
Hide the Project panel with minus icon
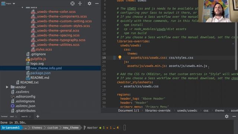tap(97, 3)
